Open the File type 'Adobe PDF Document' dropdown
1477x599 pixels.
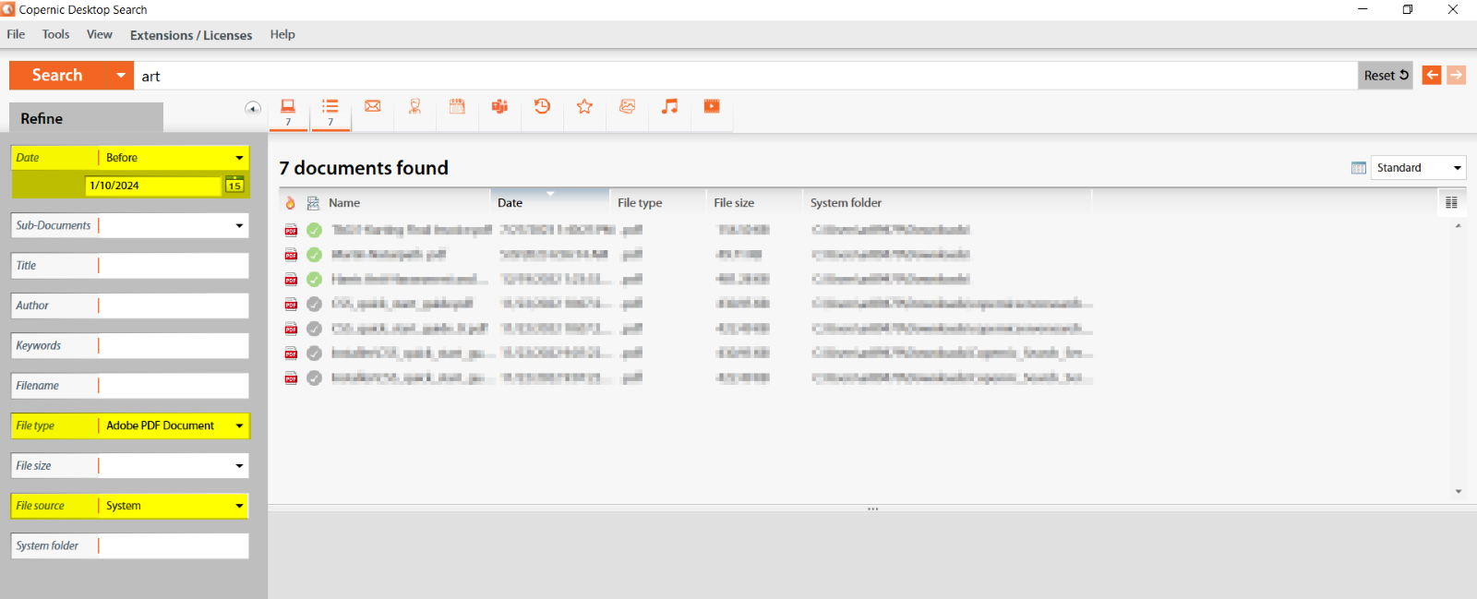pyautogui.click(x=239, y=425)
